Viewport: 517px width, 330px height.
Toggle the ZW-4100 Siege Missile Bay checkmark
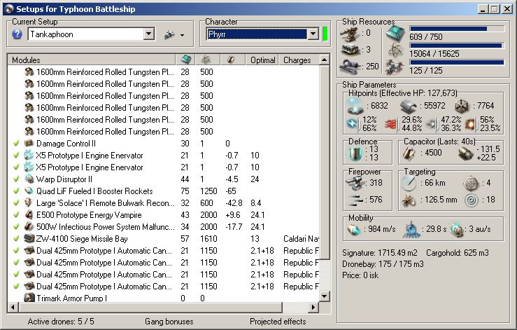16,239
